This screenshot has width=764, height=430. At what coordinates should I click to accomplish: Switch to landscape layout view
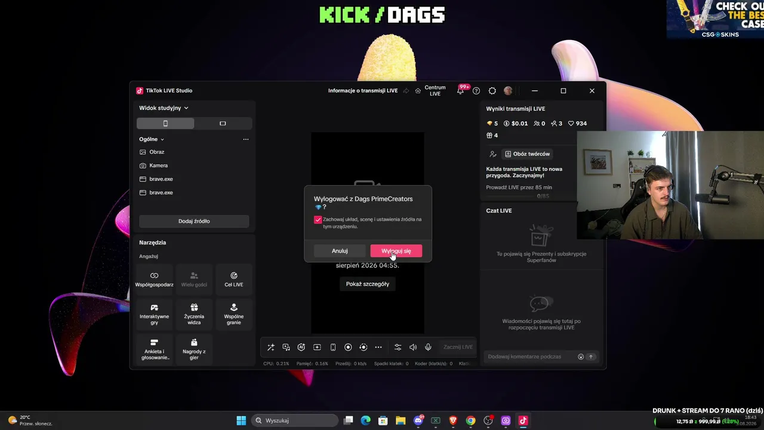coord(223,124)
